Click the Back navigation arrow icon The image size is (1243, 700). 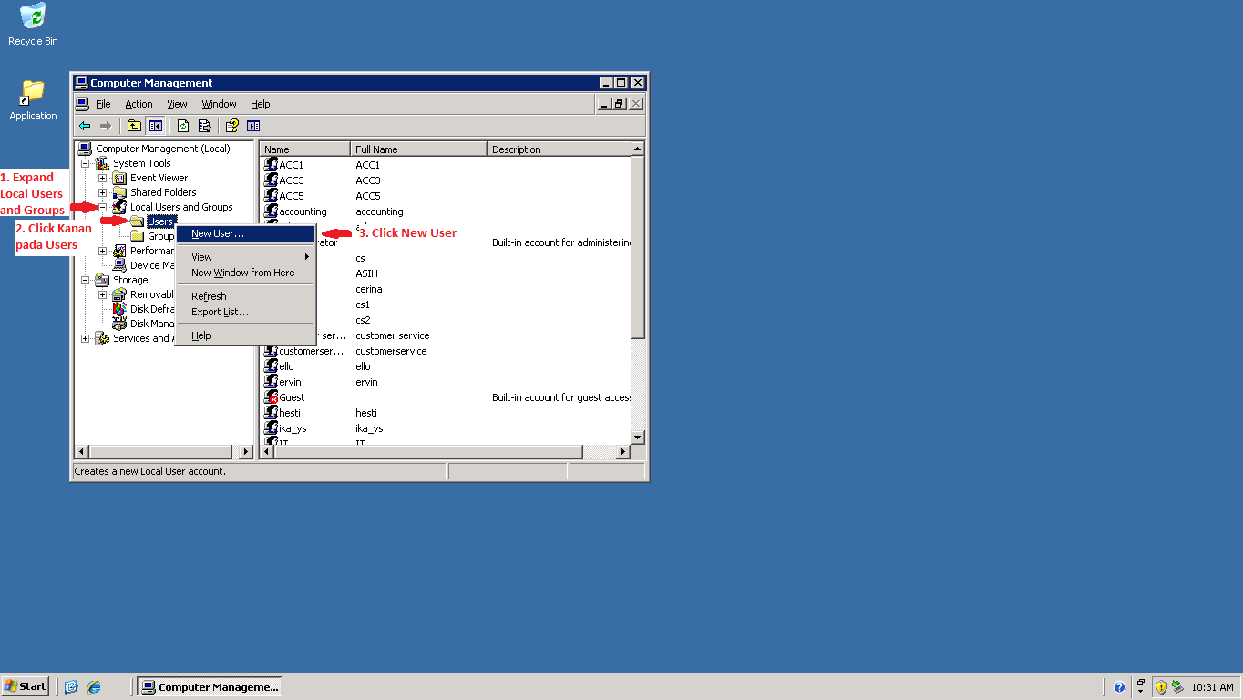tap(85, 126)
